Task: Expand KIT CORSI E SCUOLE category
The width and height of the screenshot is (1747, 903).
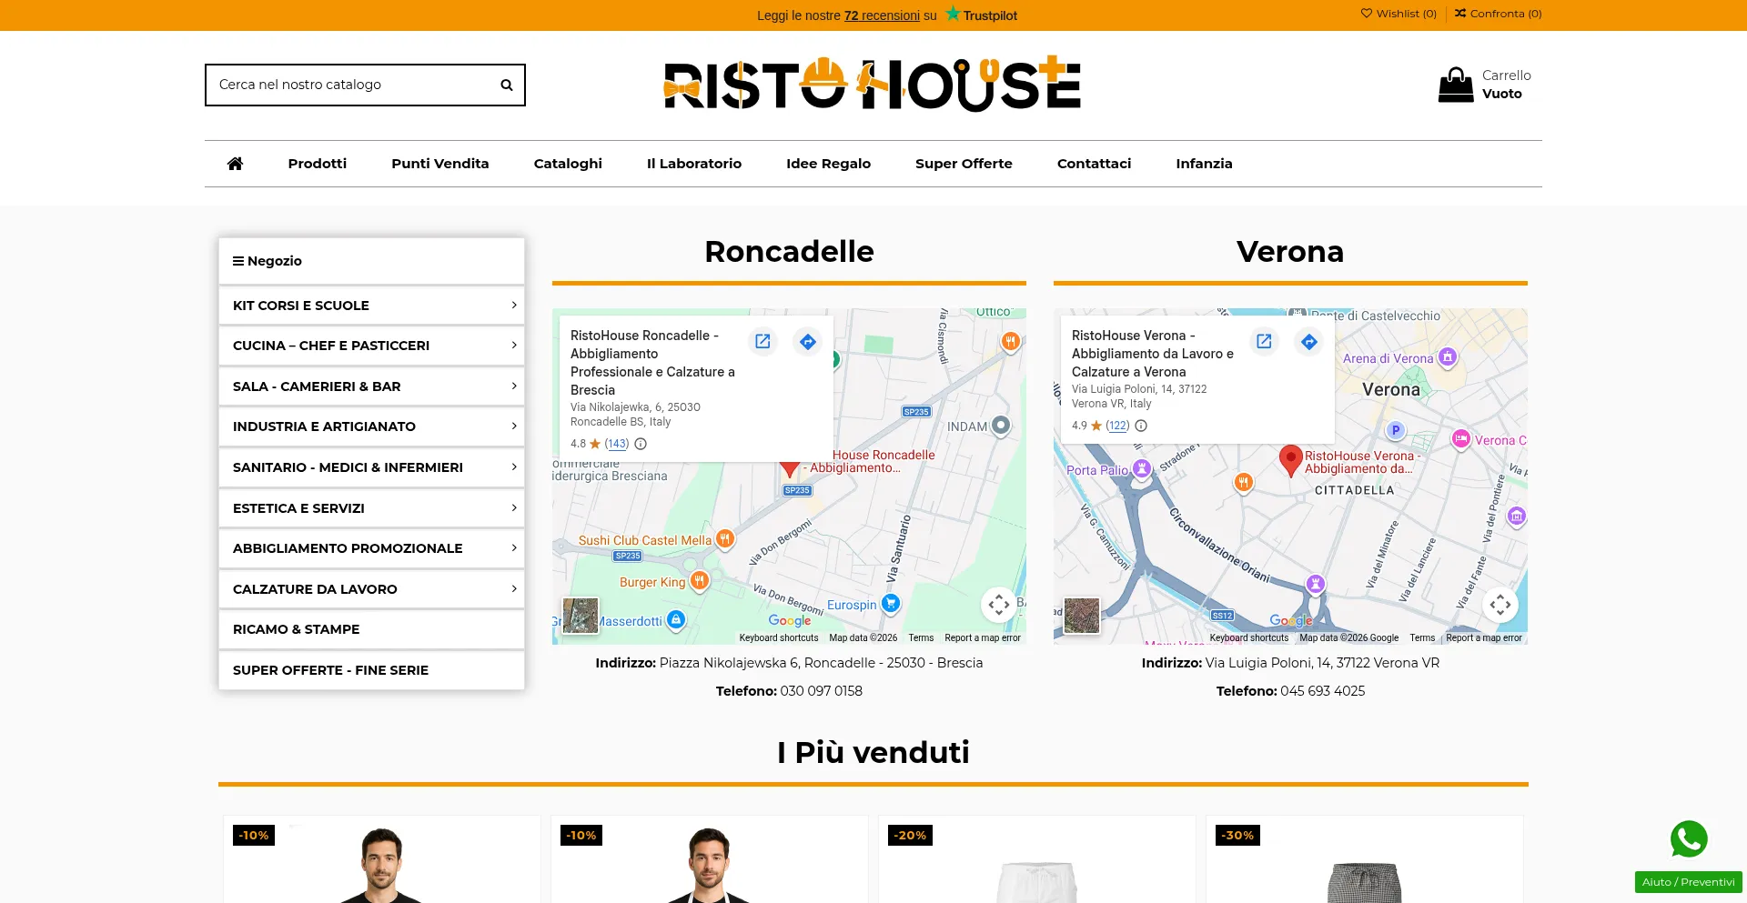Action: [371, 306]
